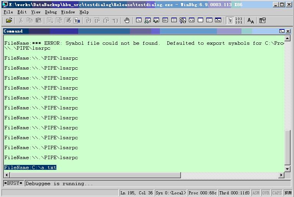Image resolution: width=294 pixels, height=197 pixels.
Task: Click the Cut scissors toolbar icon
Action: pyautogui.click(x=21, y=20)
